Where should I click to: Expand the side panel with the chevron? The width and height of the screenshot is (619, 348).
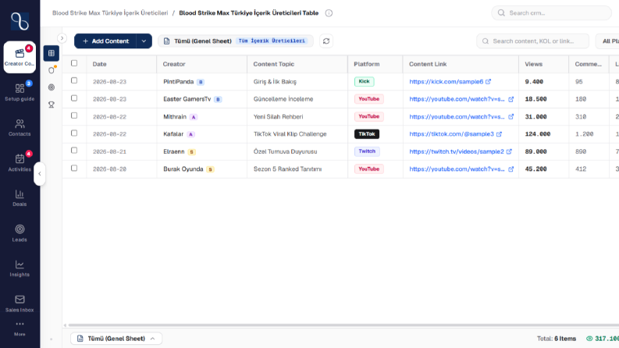pyautogui.click(x=62, y=38)
